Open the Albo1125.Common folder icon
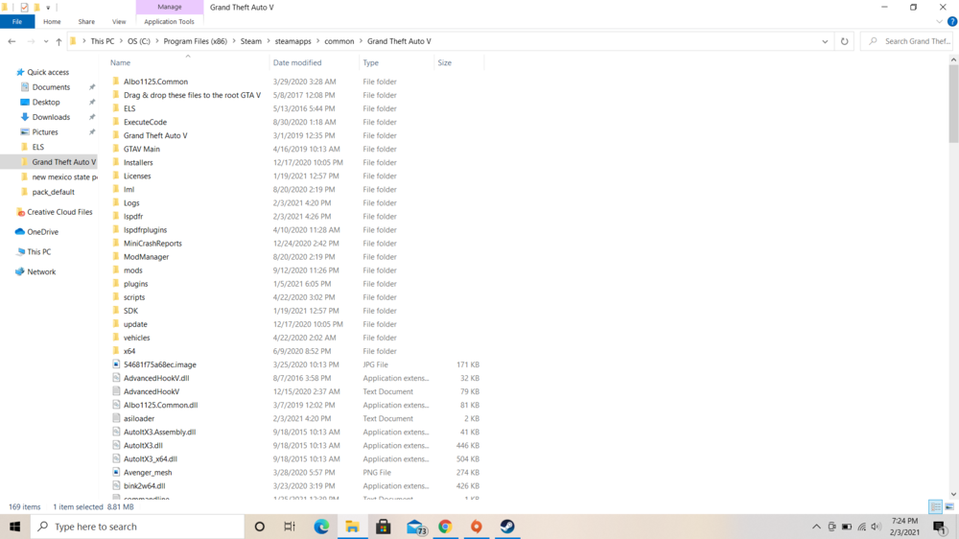 tap(116, 82)
